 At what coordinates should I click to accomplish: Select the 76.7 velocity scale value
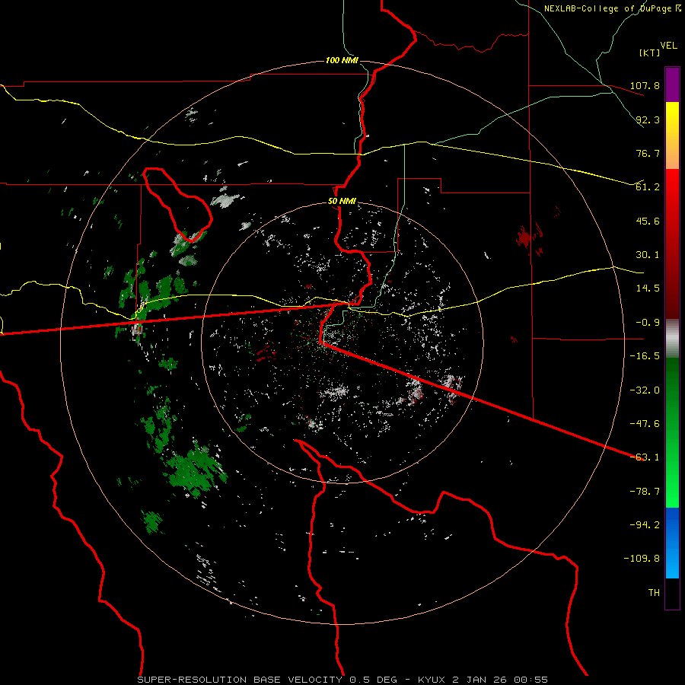648,153
